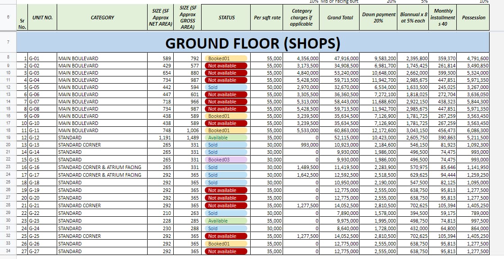The image size is (504, 259).
Task: Select category charge 1,489,500 for G-16
Action: click(301, 167)
